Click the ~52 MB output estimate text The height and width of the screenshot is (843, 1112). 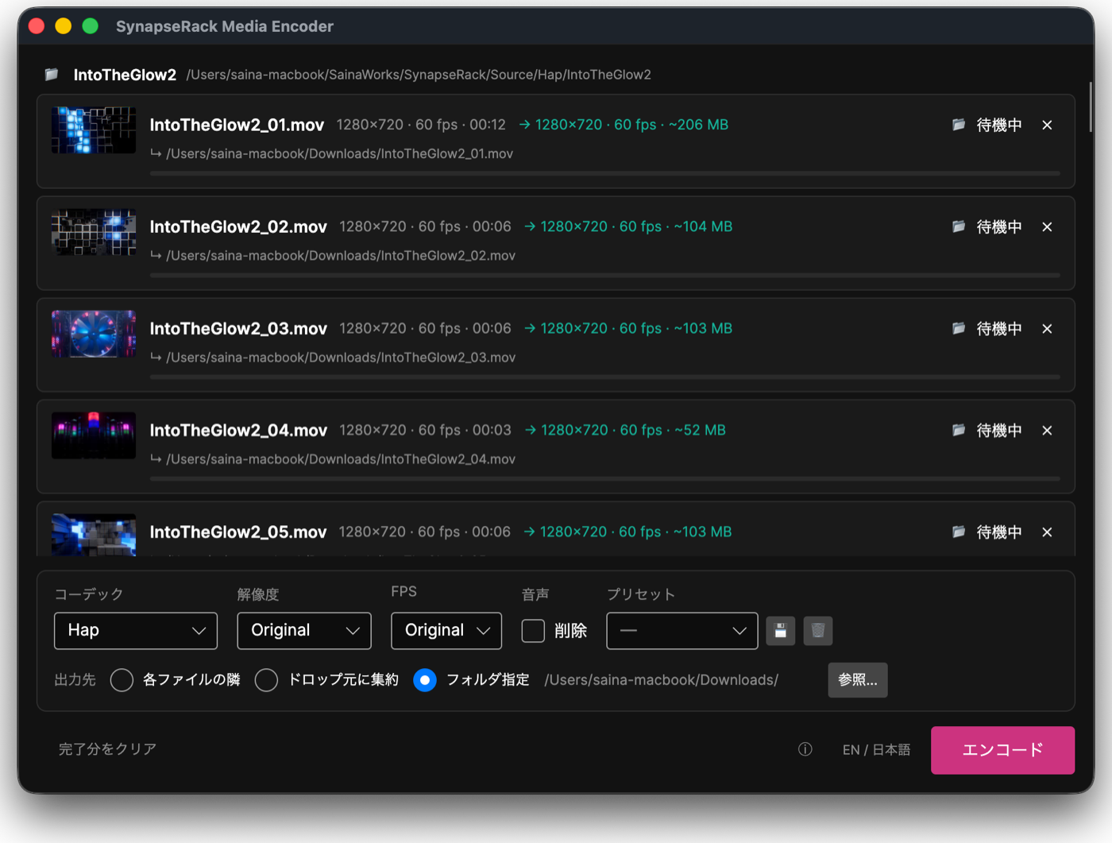tap(700, 430)
